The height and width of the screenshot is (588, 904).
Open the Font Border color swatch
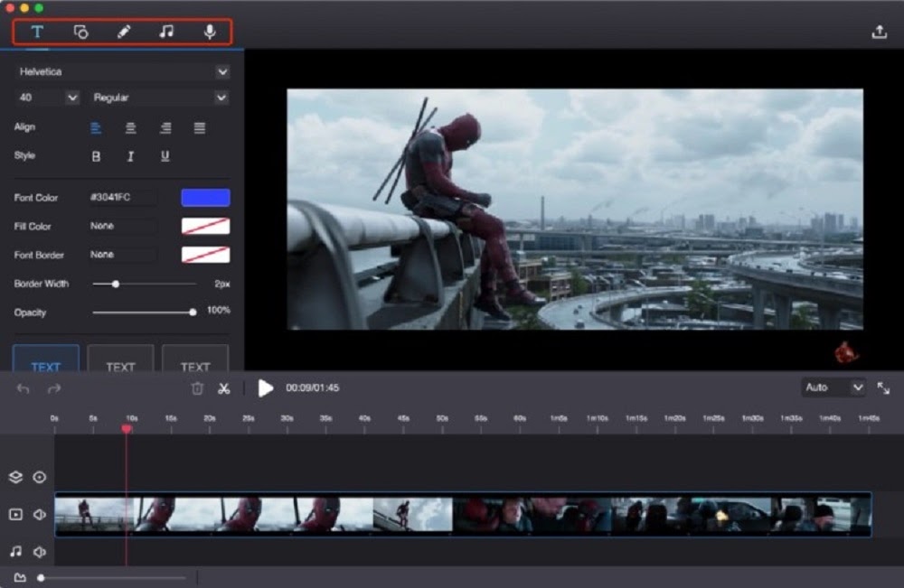click(x=206, y=255)
